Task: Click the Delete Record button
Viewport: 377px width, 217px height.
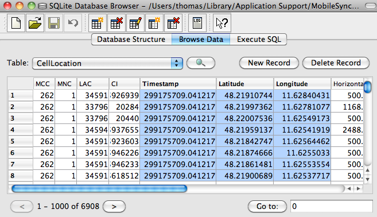Action: 336,63
